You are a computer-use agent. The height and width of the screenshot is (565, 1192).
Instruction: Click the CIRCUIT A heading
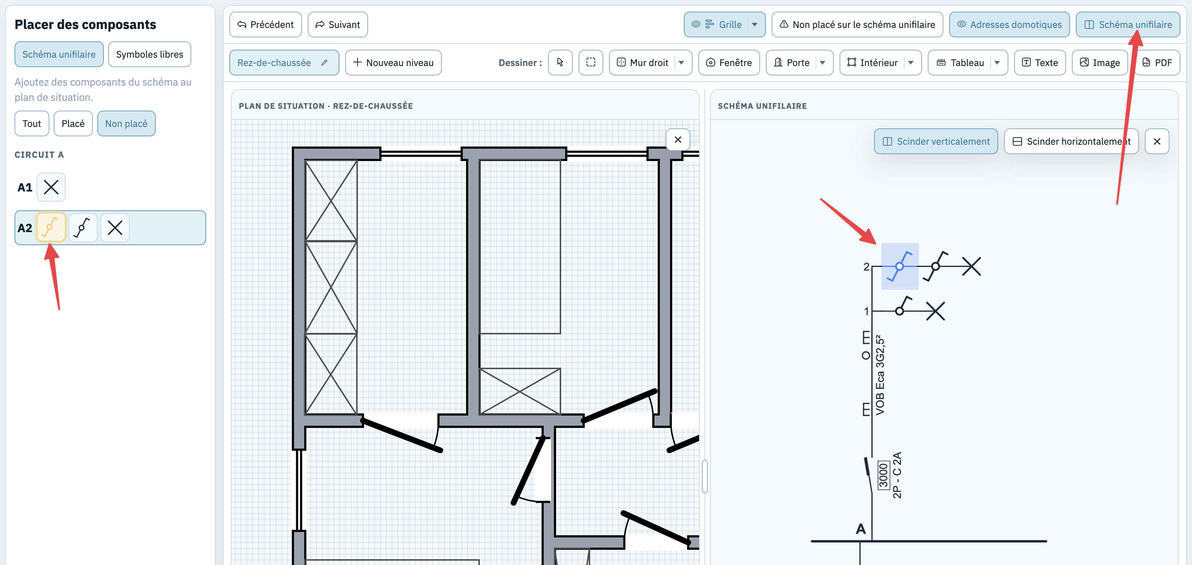(x=39, y=155)
